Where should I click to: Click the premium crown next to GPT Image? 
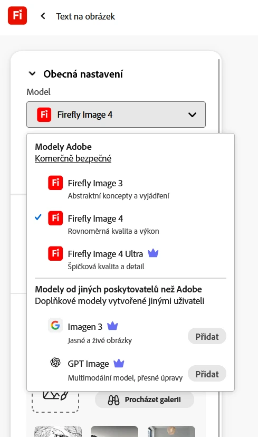(119, 363)
